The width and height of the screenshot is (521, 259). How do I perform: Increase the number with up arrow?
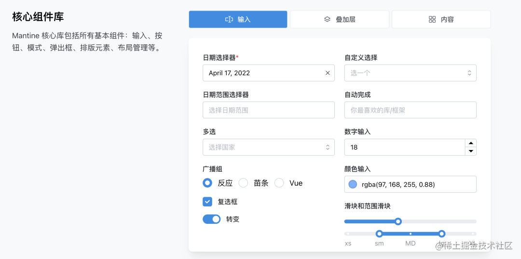click(x=470, y=143)
